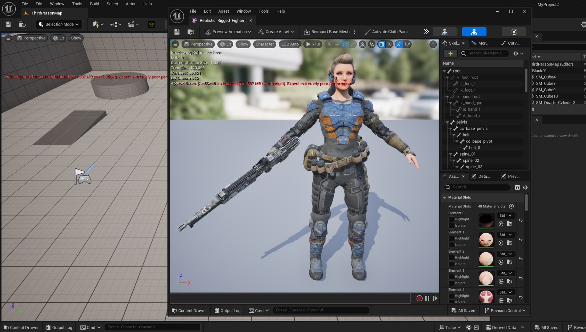
Task: Click the Element 1 material thumbnail
Action: [x=486, y=239]
